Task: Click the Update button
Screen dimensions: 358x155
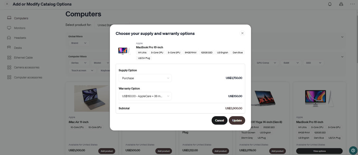Action: 237,120
